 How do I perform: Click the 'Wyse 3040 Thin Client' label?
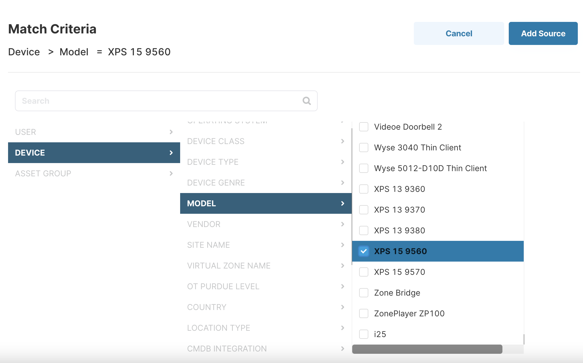point(418,148)
